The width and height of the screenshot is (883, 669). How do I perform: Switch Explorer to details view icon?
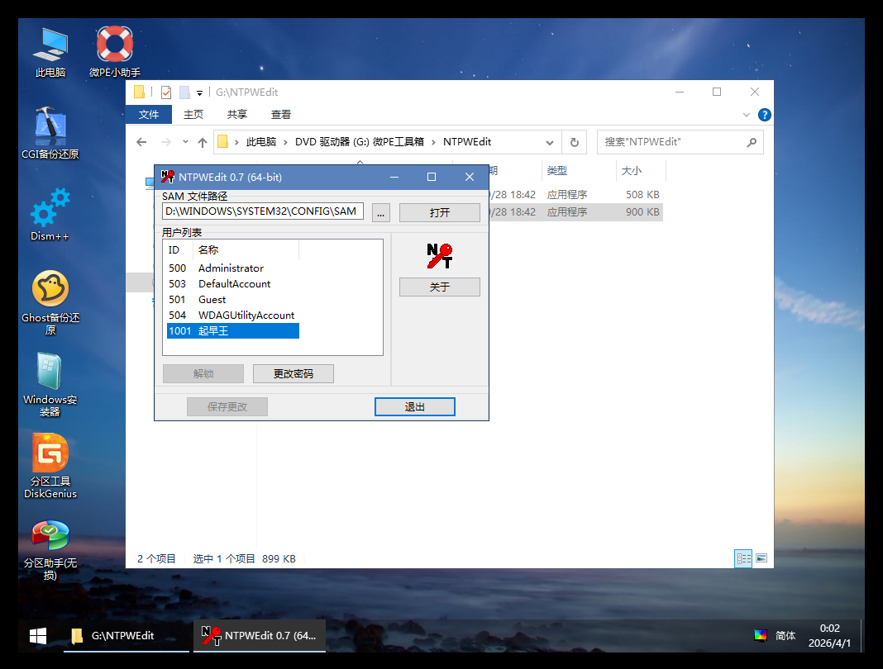tap(743, 558)
